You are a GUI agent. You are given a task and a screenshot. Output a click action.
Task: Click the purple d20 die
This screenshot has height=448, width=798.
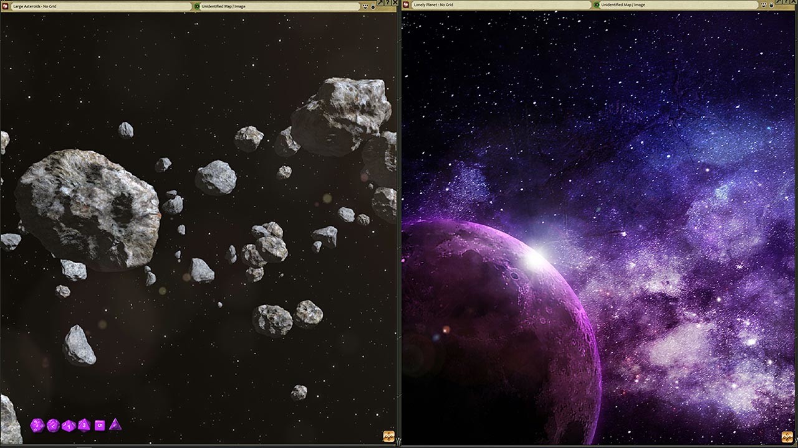[37, 426]
